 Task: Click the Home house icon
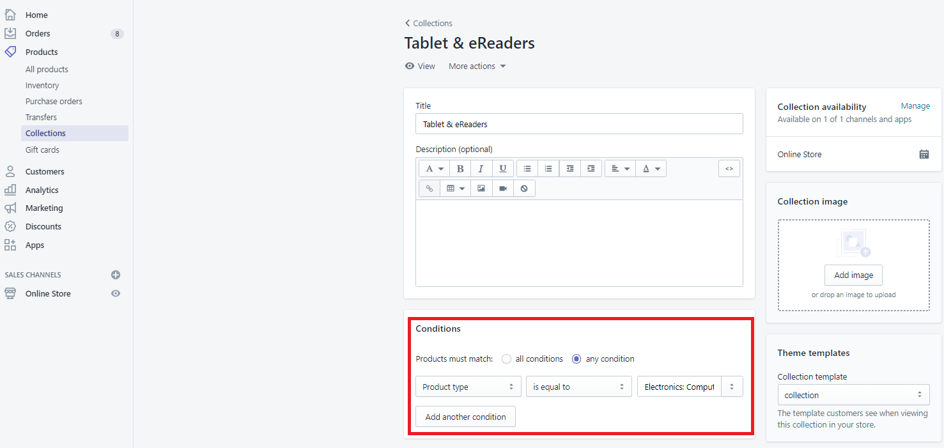point(10,15)
